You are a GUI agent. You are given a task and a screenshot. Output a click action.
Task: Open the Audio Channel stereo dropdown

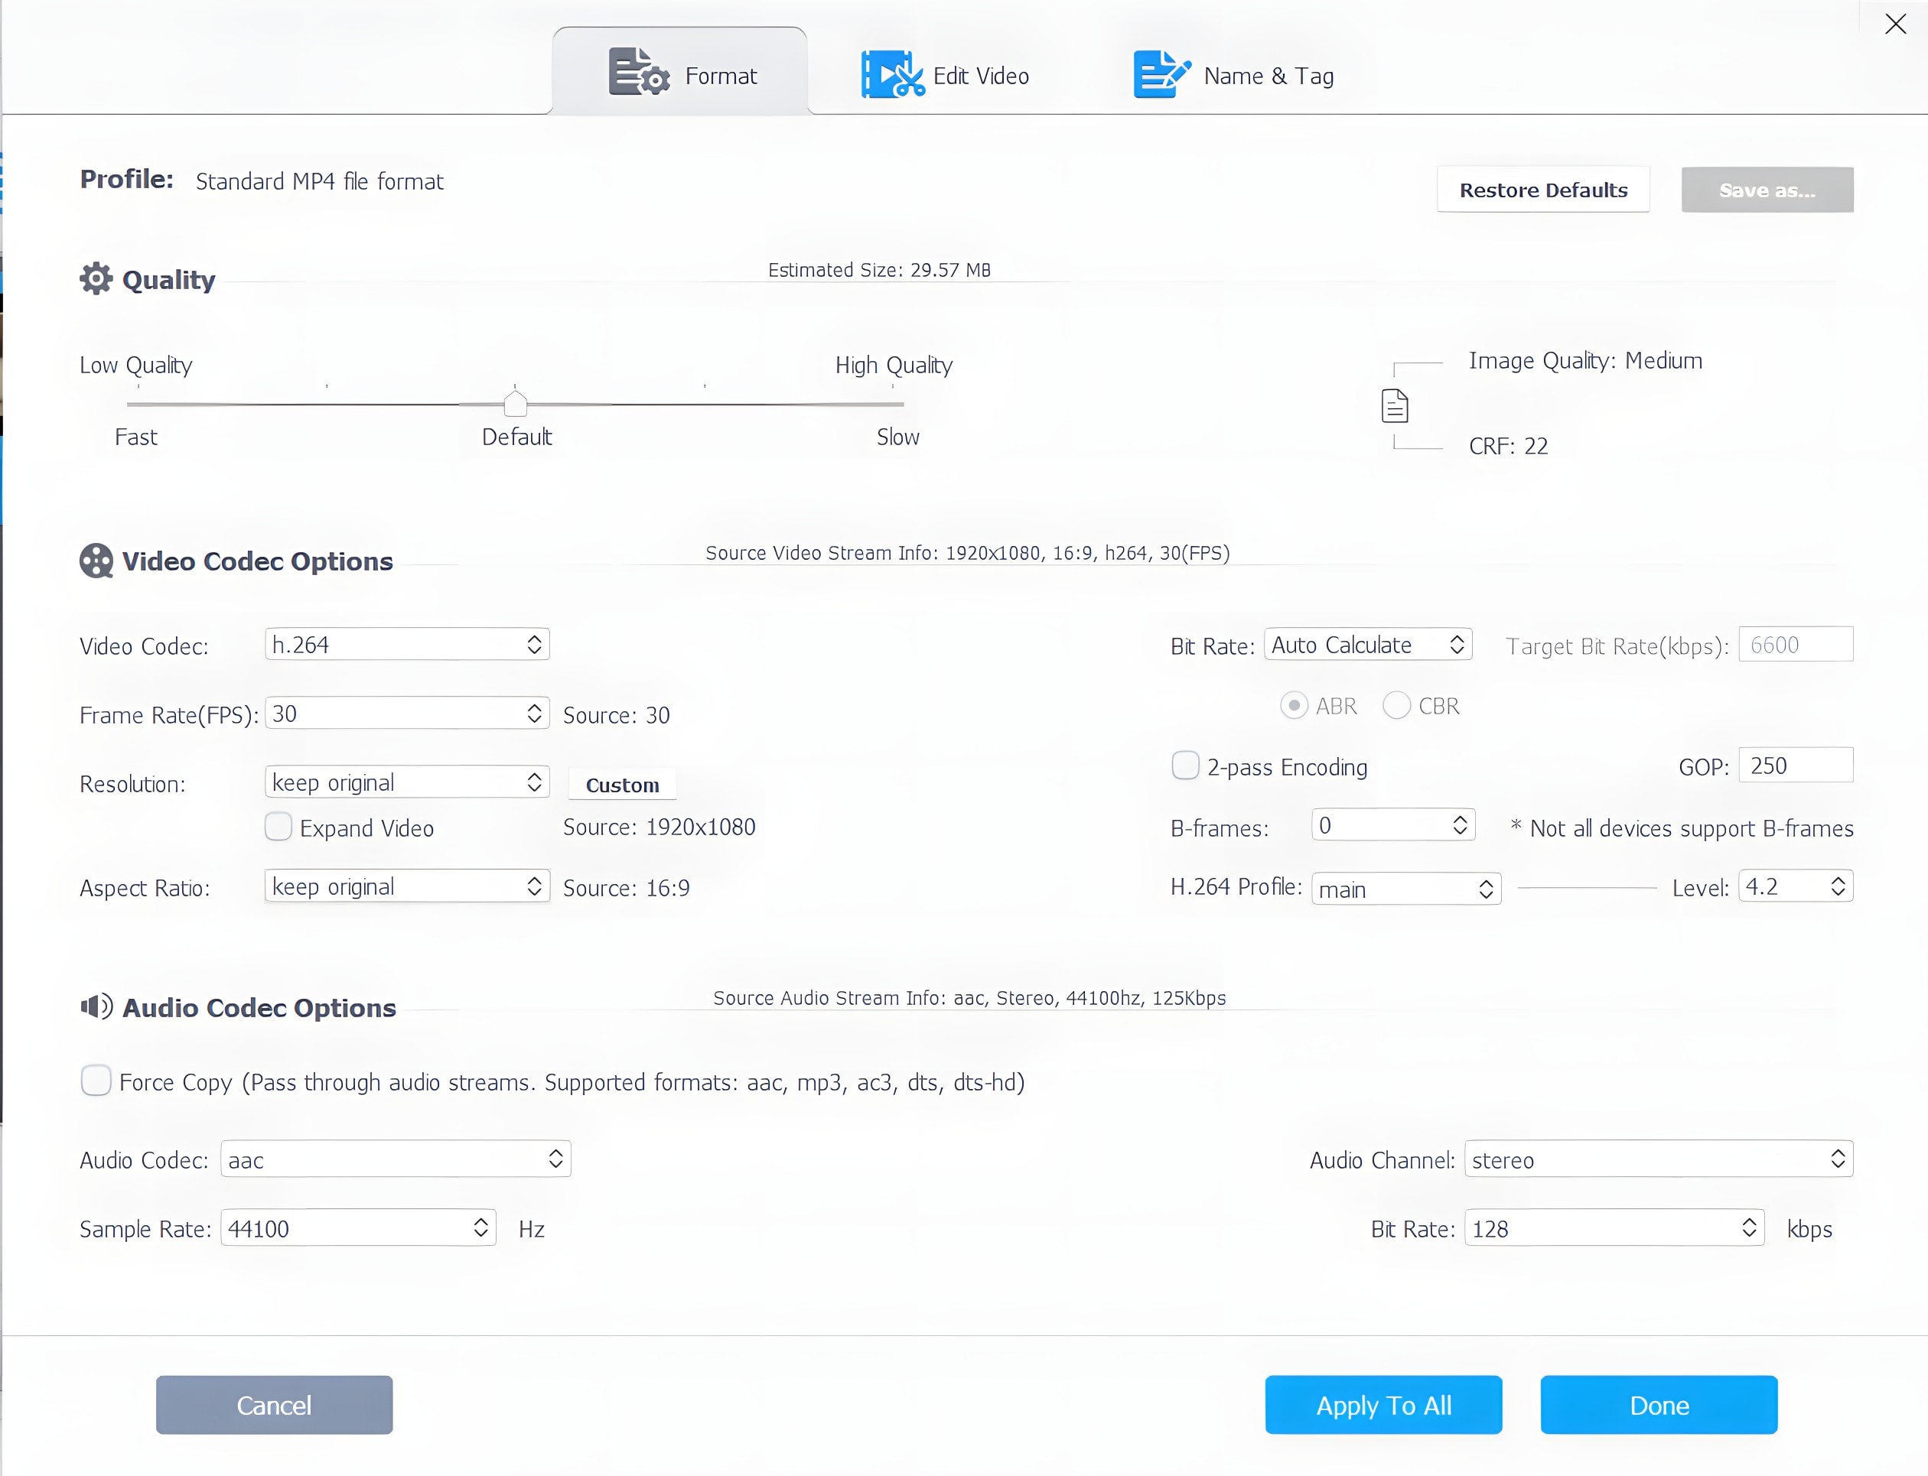tap(1657, 1159)
